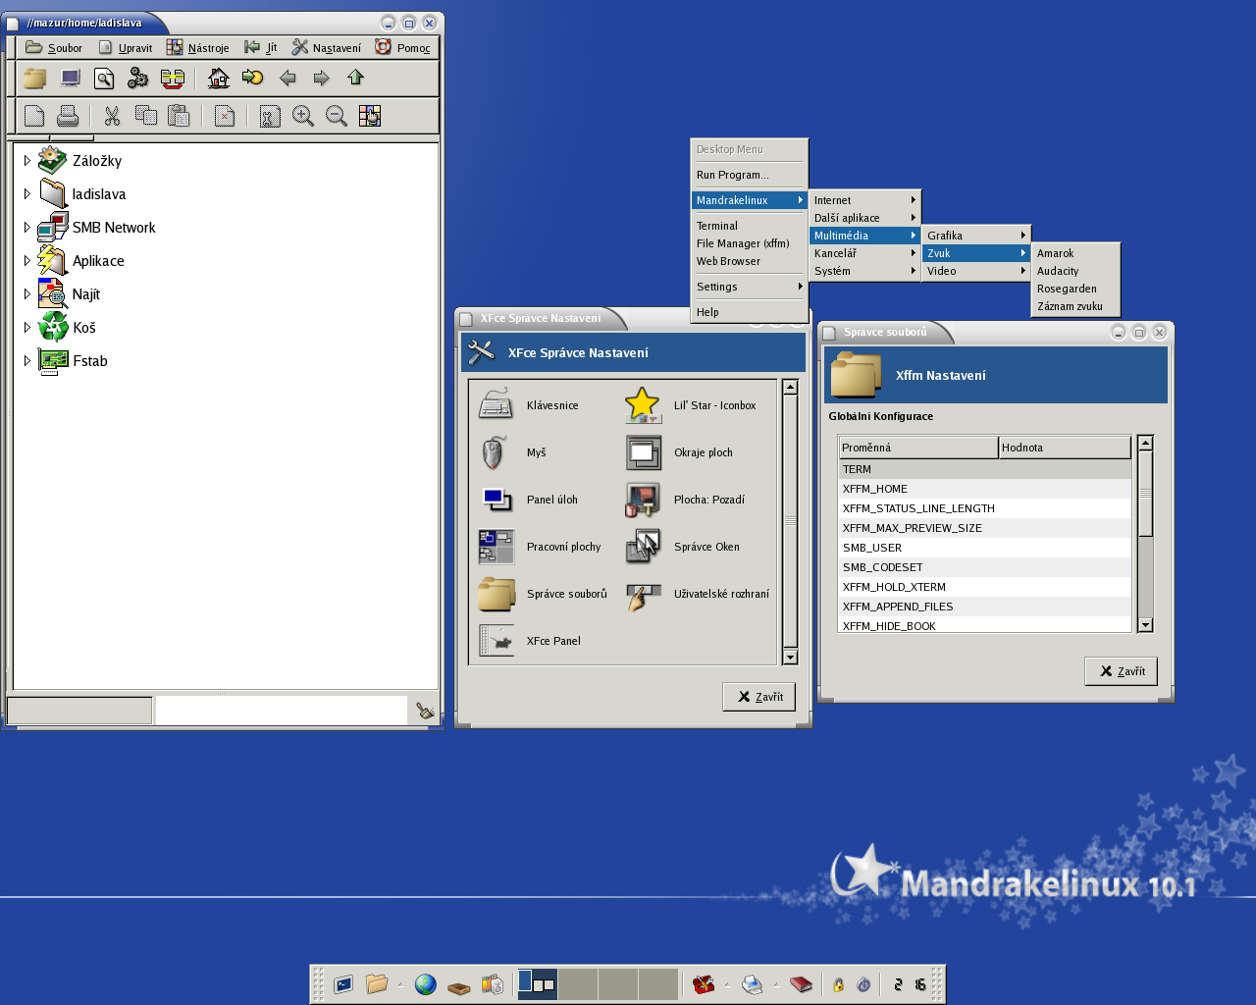The image size is (1256, 1005).
Task: Click scroll down arrow in XFce settings list
Action: tap(790, 658)
